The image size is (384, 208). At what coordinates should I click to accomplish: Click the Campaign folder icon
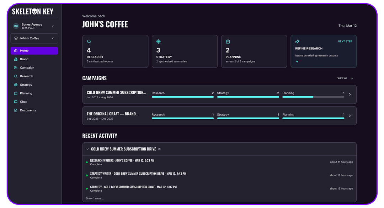[16, 68]
